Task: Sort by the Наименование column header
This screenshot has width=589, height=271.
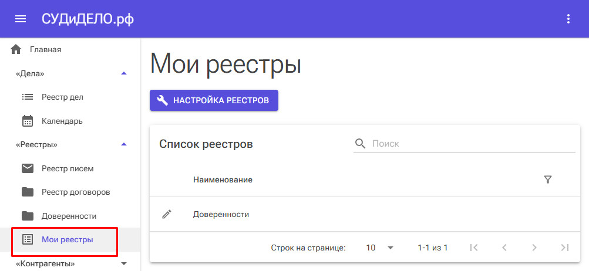Action: [223, 179]
